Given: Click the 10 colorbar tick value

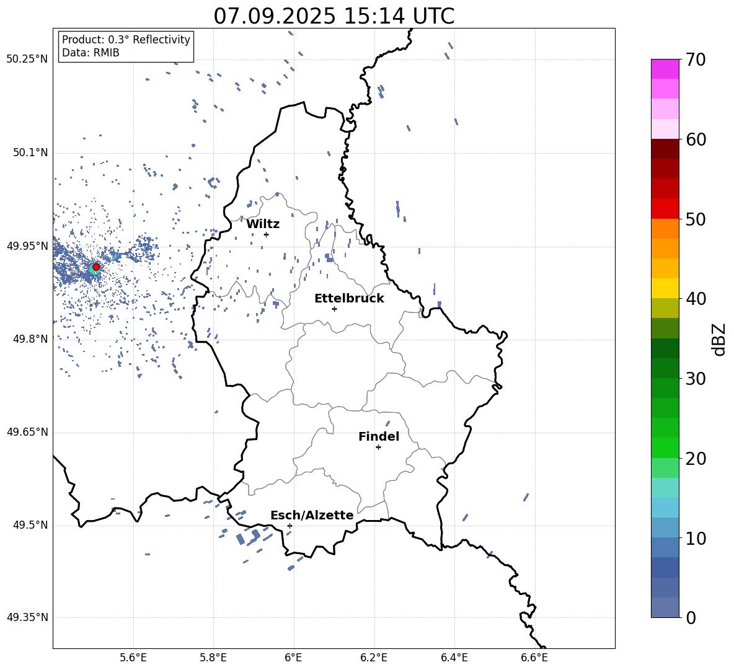Looking at the screenshot, I should [696, 538].
